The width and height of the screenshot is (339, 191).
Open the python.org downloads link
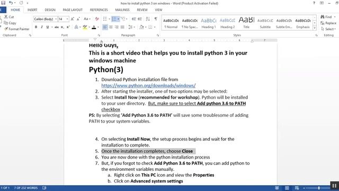coord(148,85)
